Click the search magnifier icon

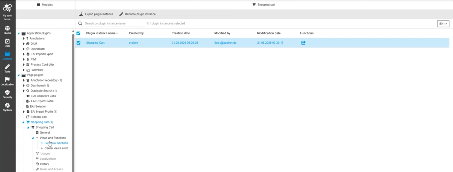(x=80, y=23)
